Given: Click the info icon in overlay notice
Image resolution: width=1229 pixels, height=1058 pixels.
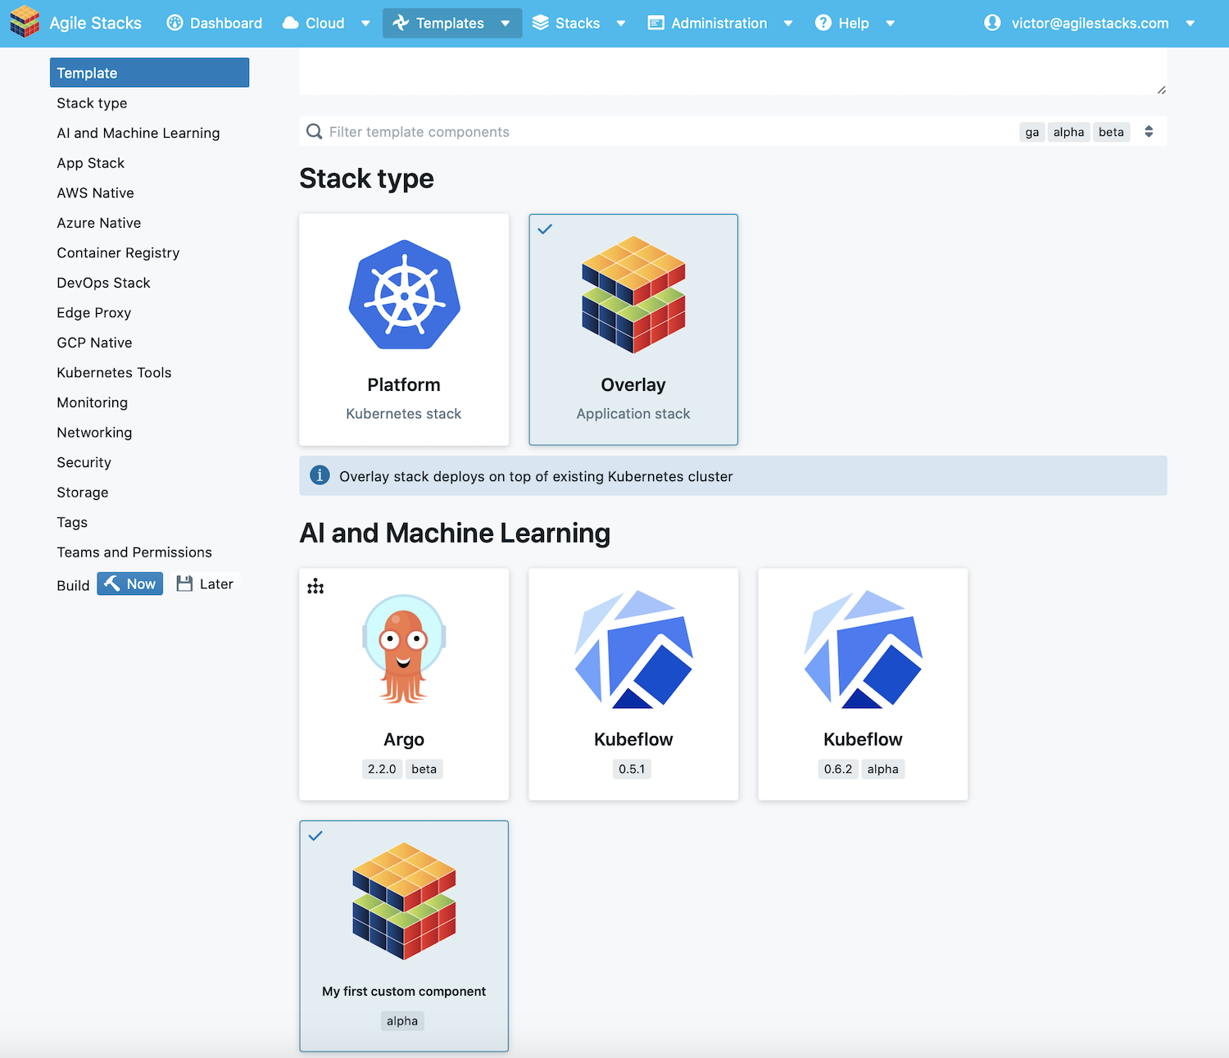Looking at the screenshot, I should pyautogui.click(x=320, y=475).
